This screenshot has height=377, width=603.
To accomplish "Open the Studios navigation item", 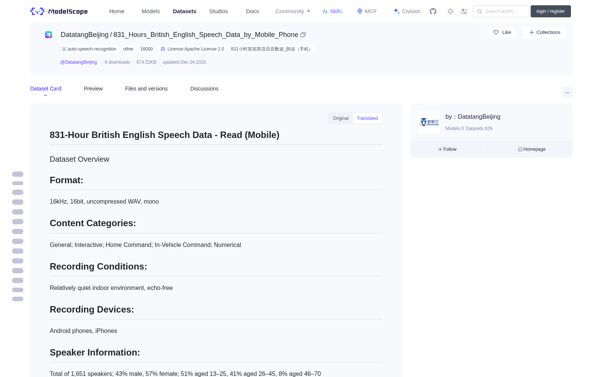I will 219,11.
